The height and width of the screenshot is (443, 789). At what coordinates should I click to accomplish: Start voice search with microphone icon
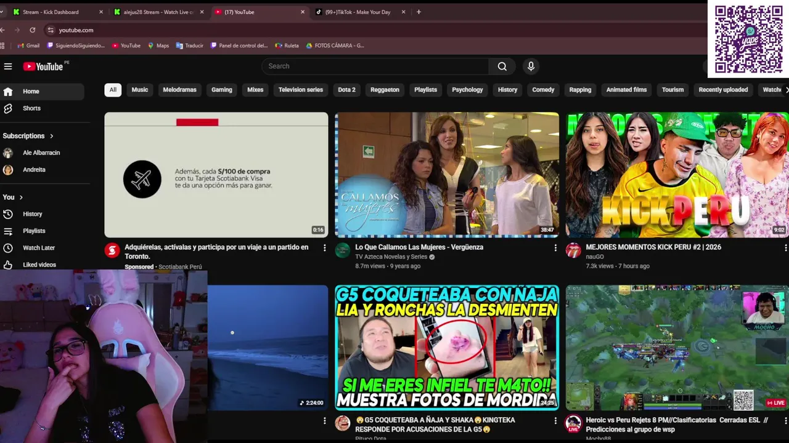click(531, 66)
